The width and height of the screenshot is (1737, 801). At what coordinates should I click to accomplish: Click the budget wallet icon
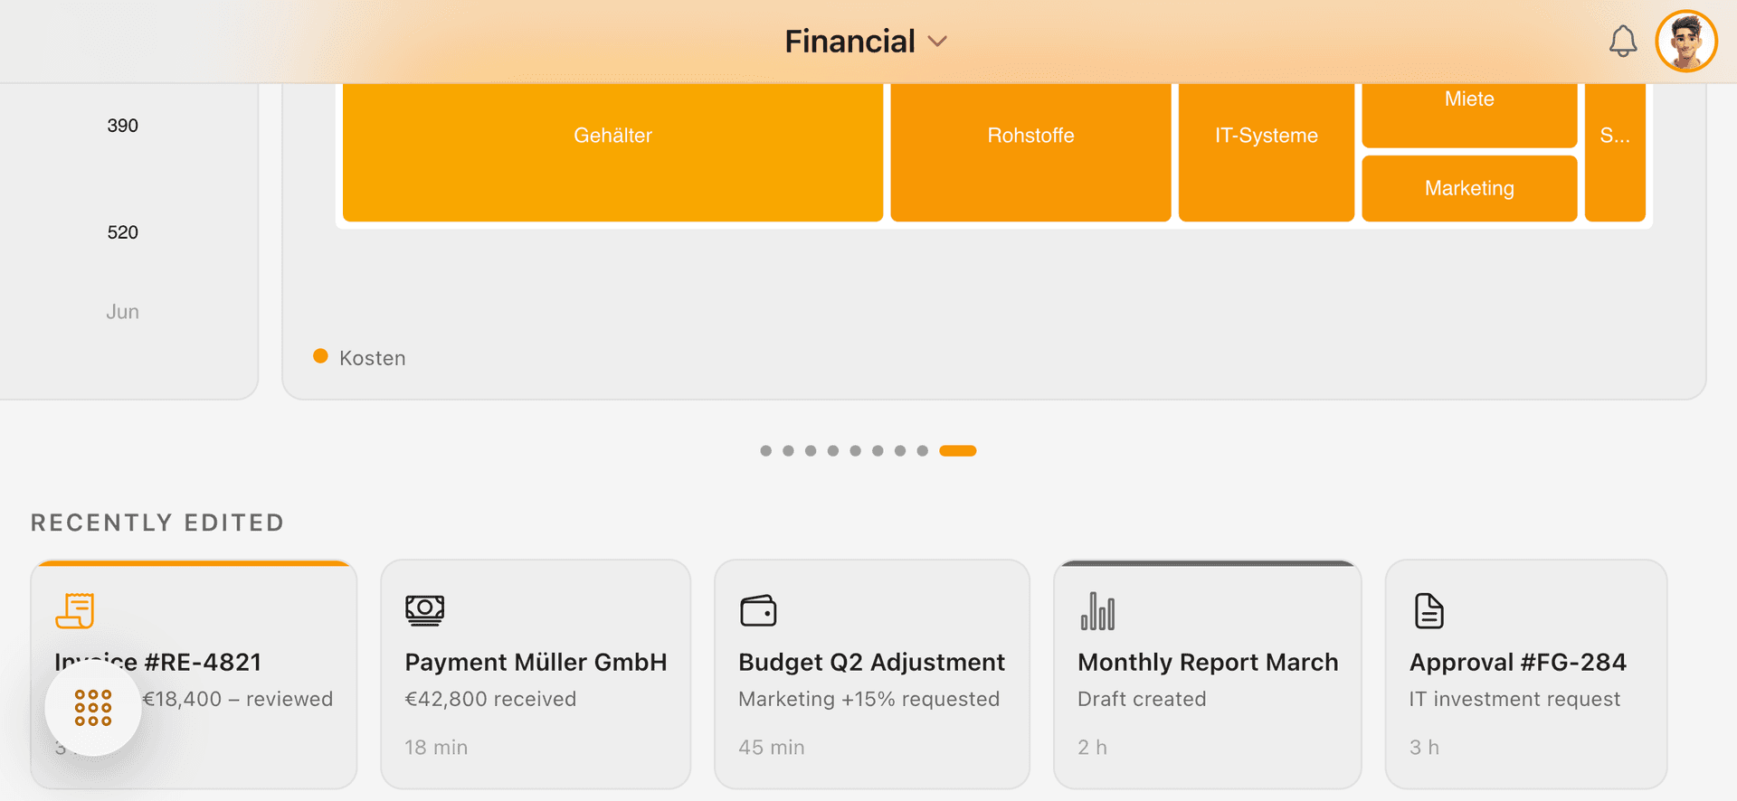click(x=758, y=610)
